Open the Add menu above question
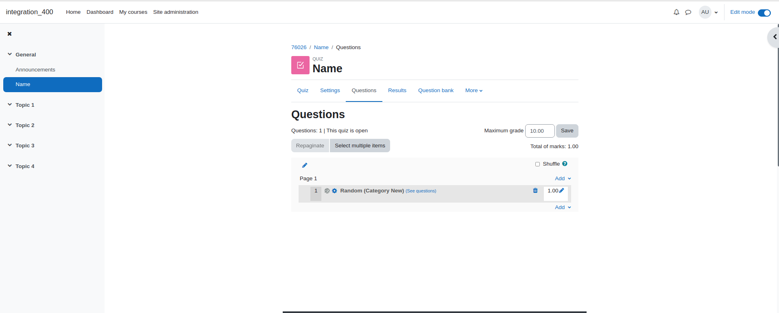779x313 pixels. (x=563, y=179)
